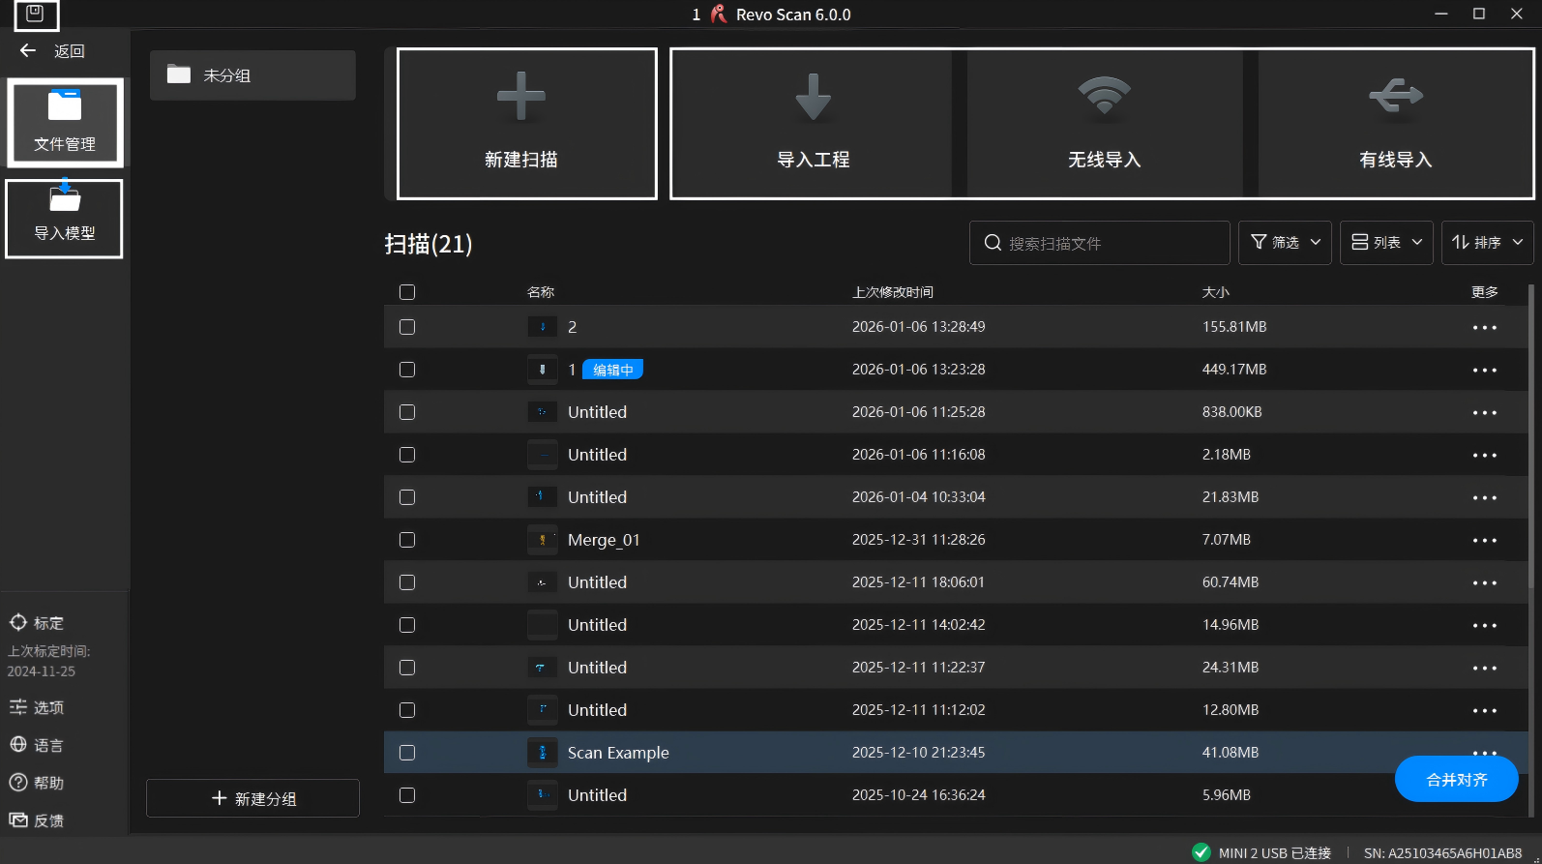Open the calibration (标定) target icon

click(18, 622)
